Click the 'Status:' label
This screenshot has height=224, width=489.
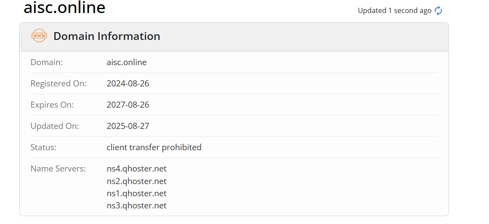coord(44,147)
